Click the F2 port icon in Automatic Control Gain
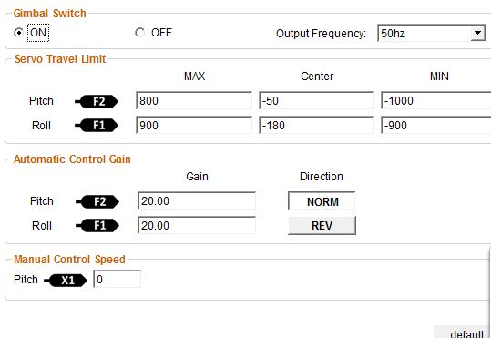Screen dimensions: 491x338 coord(97,201)
